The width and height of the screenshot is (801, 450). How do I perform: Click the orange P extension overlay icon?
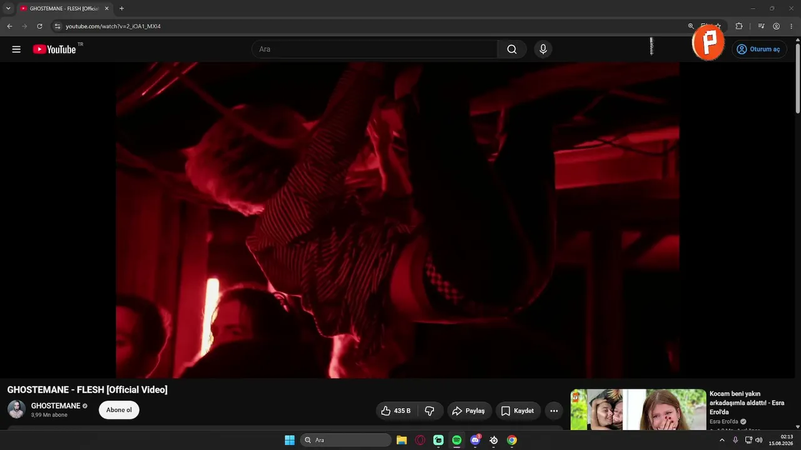coord(708,43)
